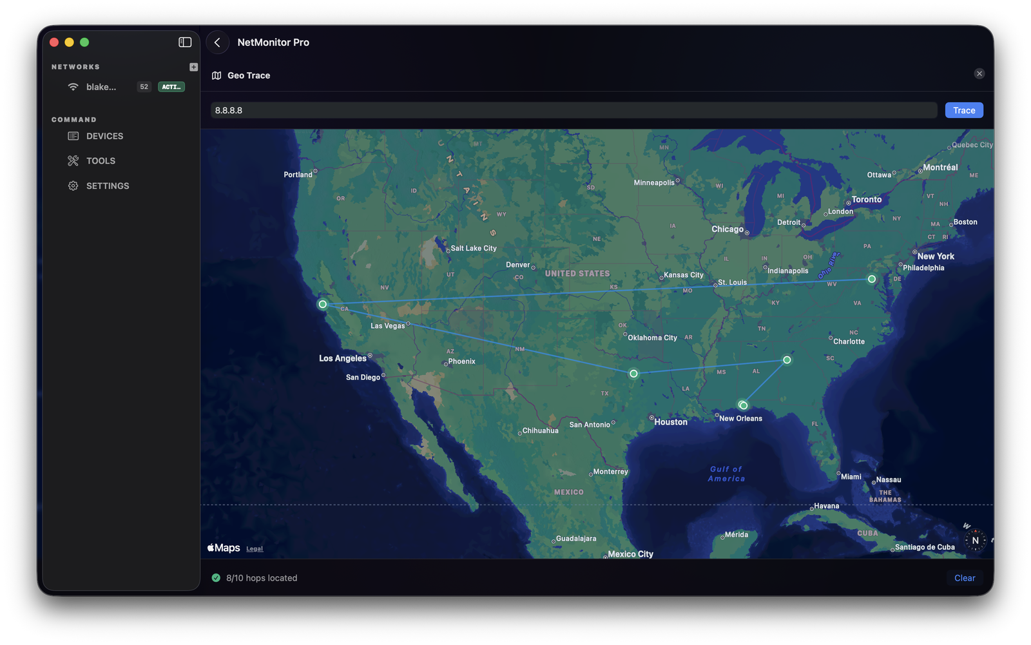Toggle the sidebar panel icon
The image size is (1031, 645).
tap(185, 42)
